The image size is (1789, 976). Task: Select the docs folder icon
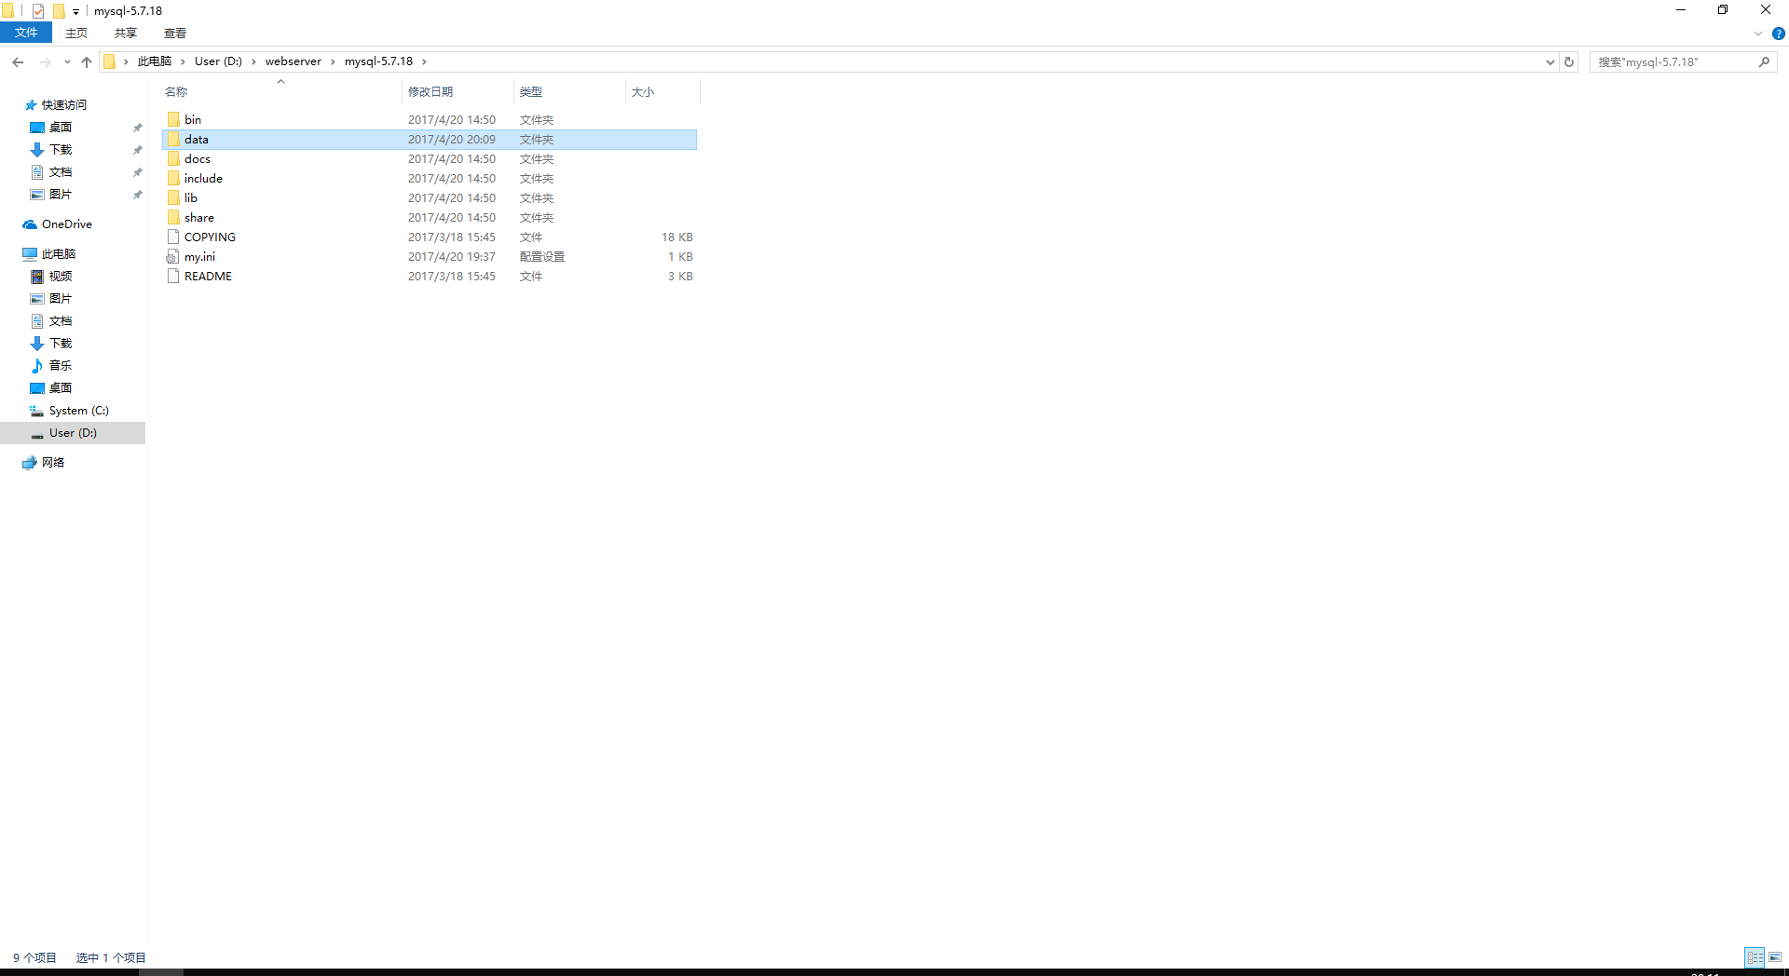(x=173, y=158)
